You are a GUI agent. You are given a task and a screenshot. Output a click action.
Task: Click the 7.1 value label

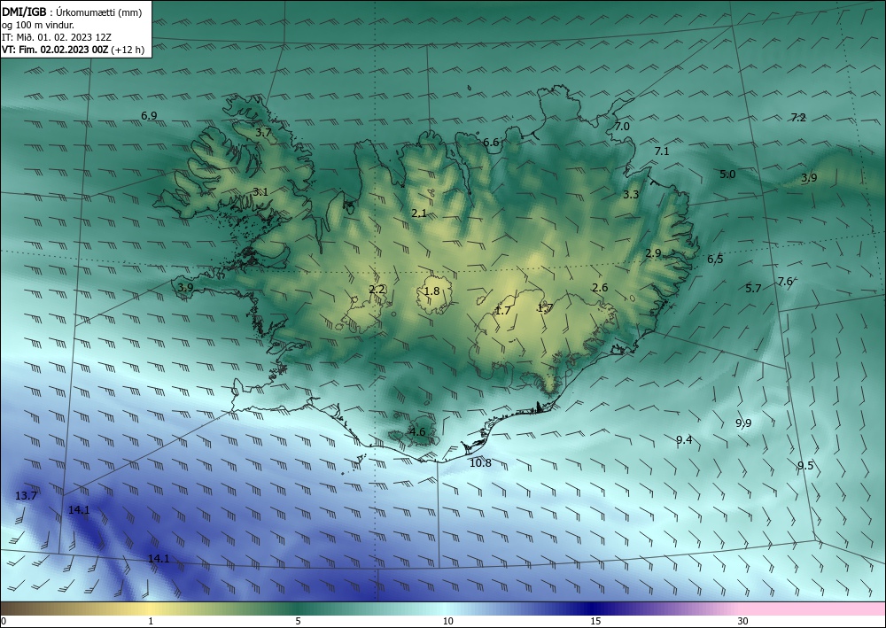tap(662, 151)
